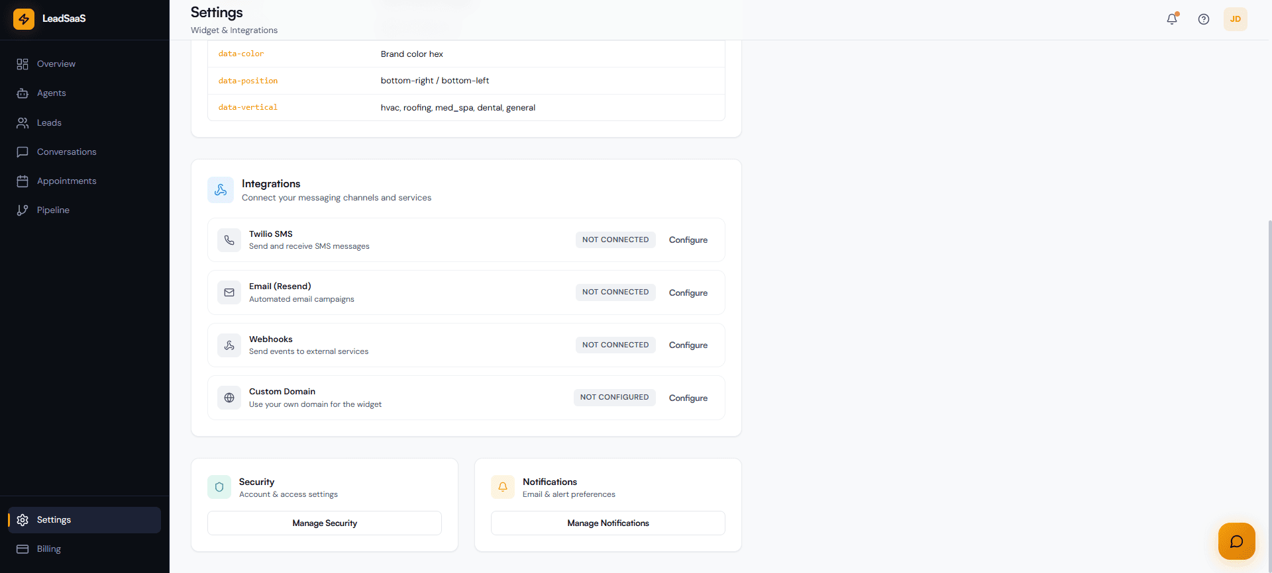1272x573 pixels.
Task: Click the Billing card icon in sidebar
Action: pyautogui.click(x=23, y=549)
